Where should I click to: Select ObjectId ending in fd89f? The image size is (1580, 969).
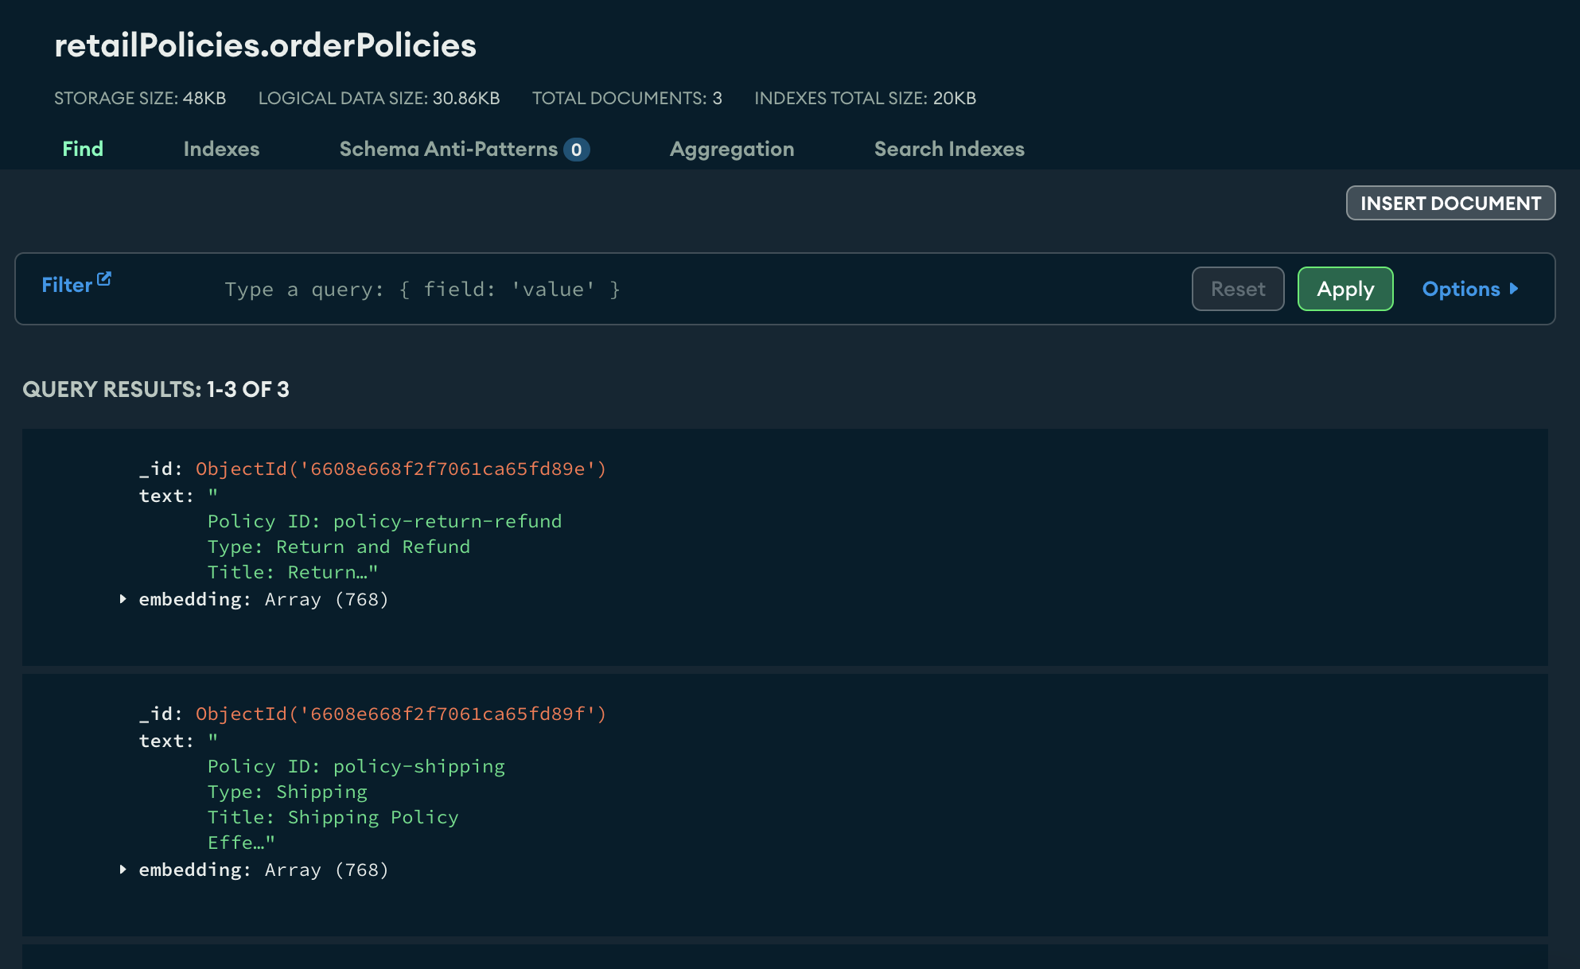(x=401, y=714)
